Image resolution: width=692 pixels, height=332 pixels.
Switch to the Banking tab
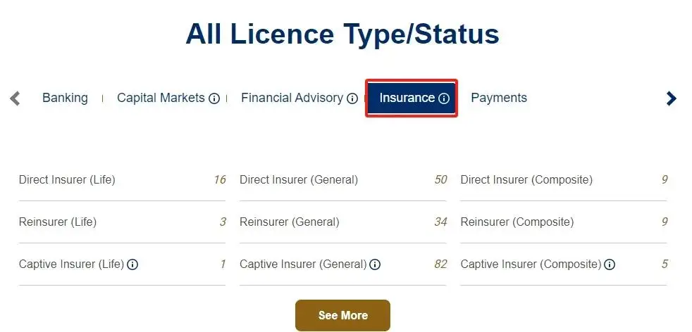point(65,98)
